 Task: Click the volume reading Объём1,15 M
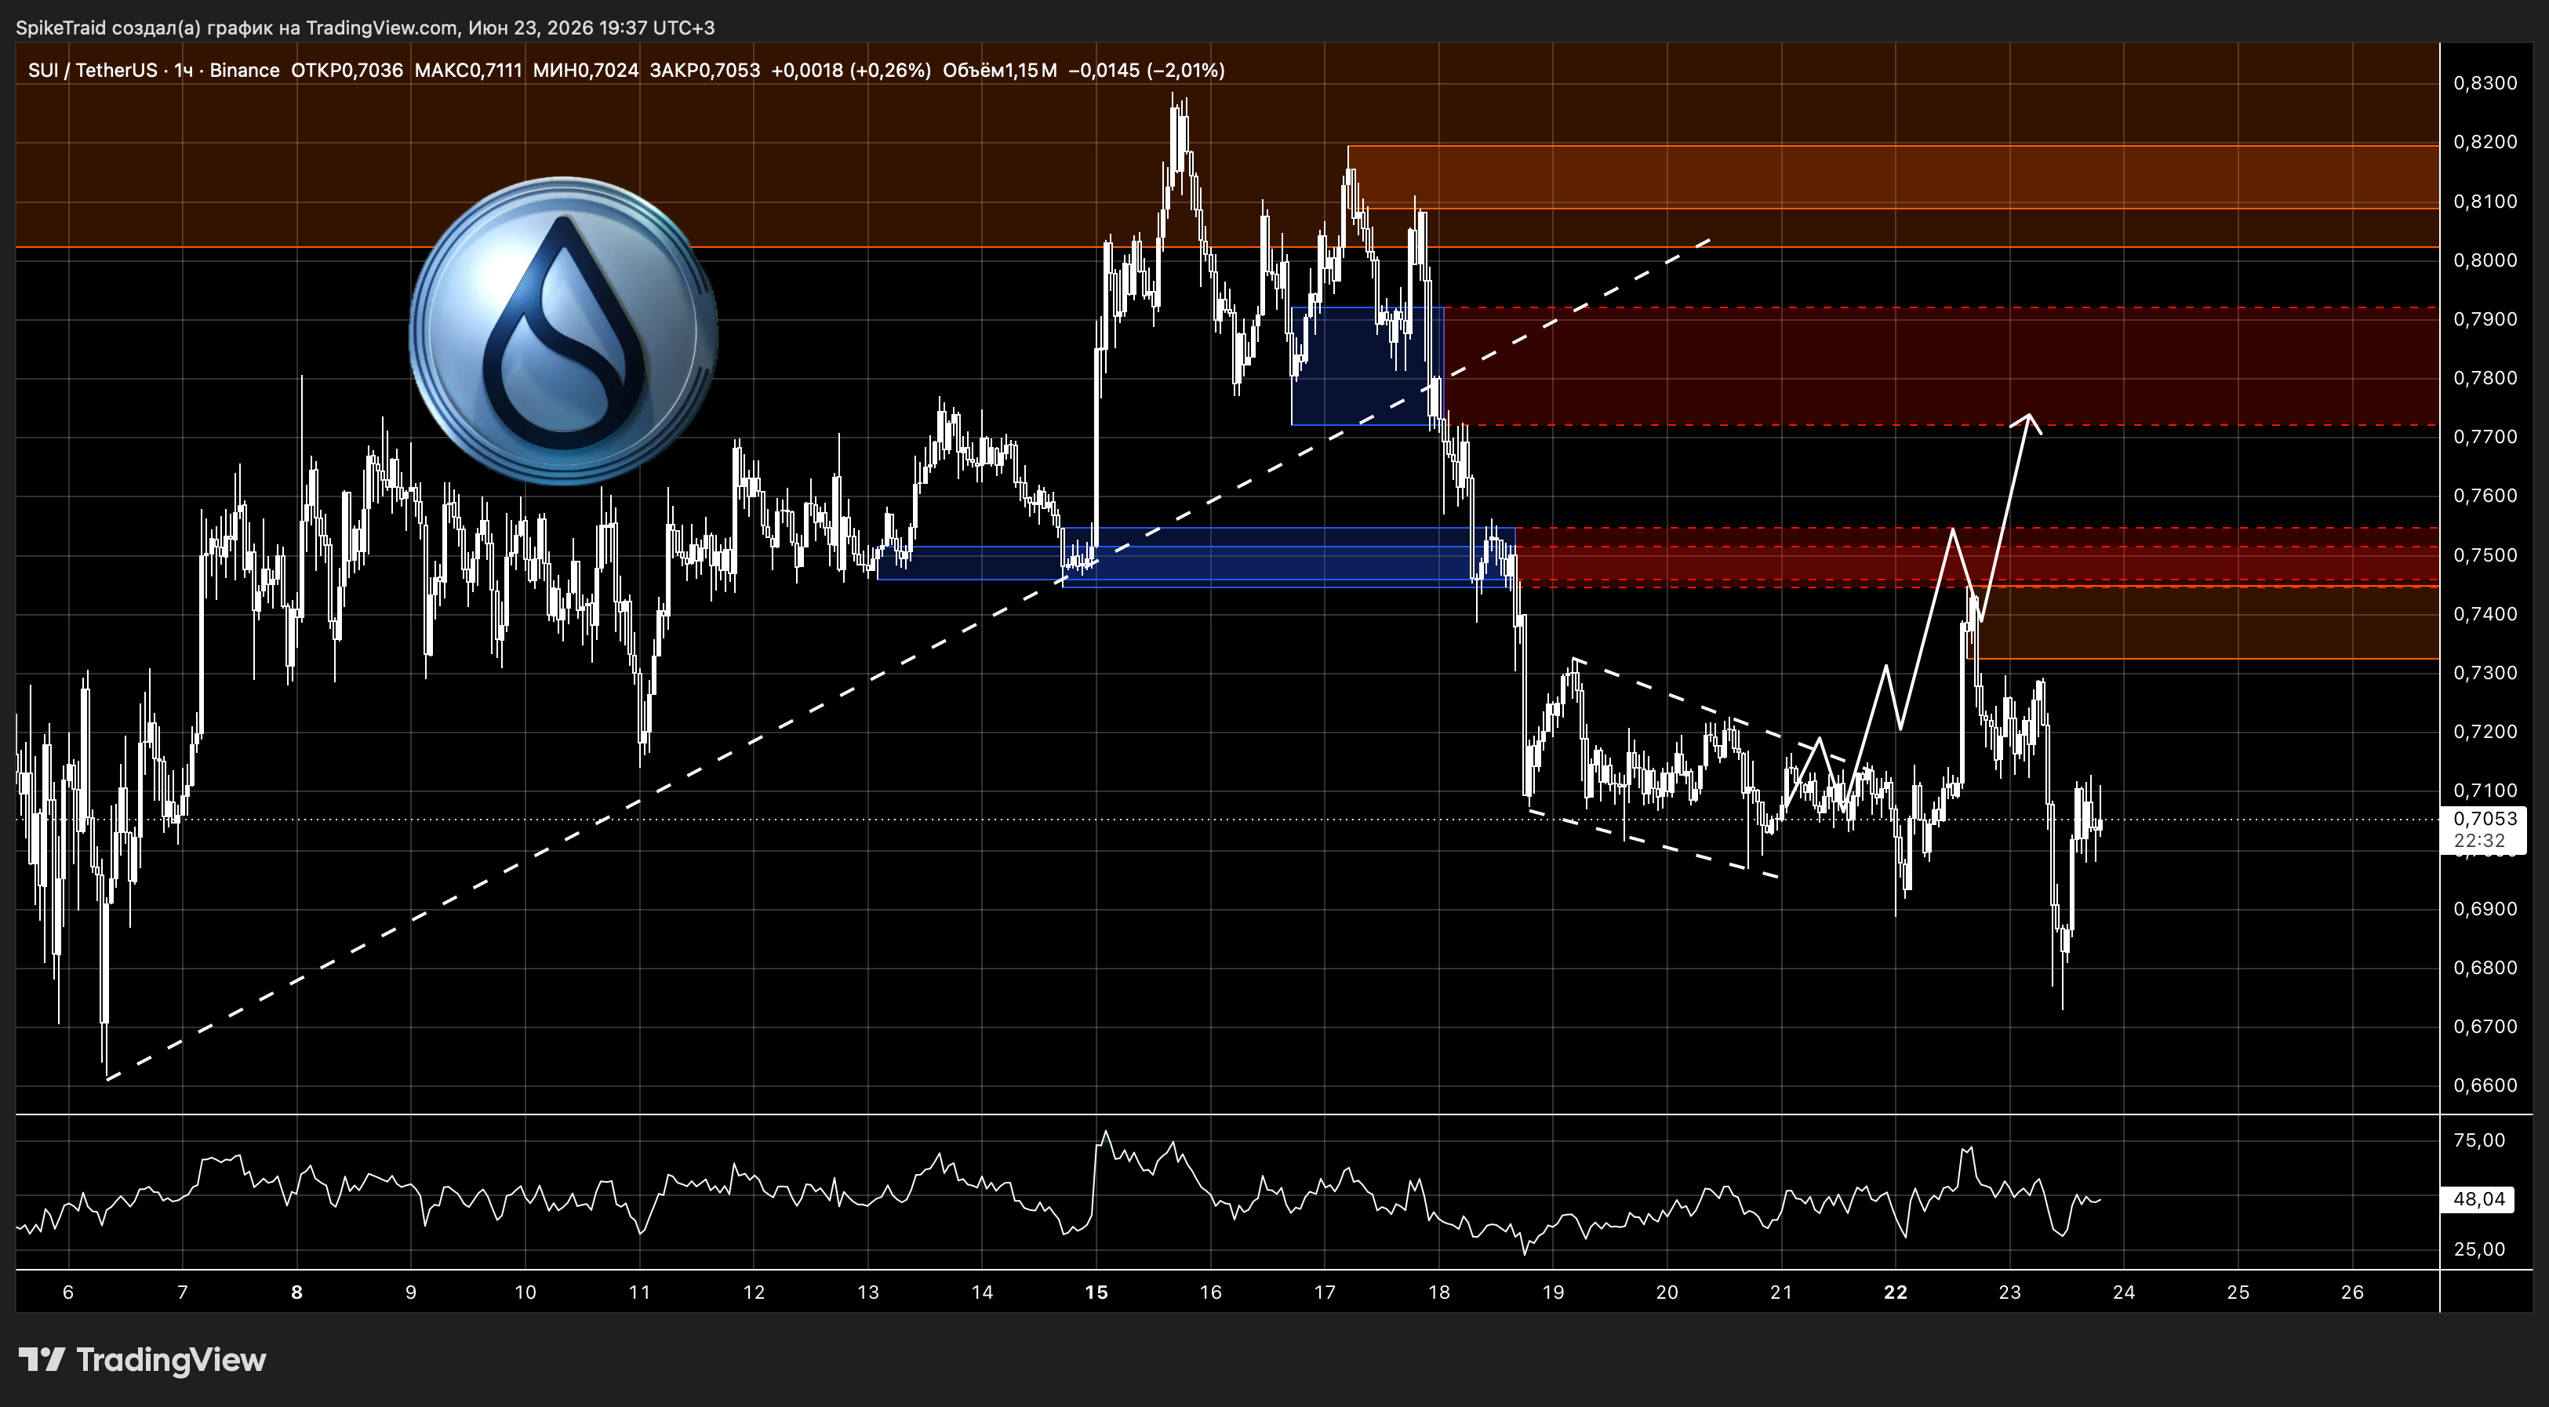pyautogui.click(x=999, y=71)
